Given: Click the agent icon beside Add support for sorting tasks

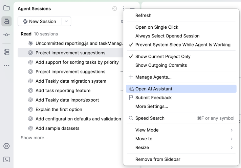Looking at the screenshot, I should (30, 62).
